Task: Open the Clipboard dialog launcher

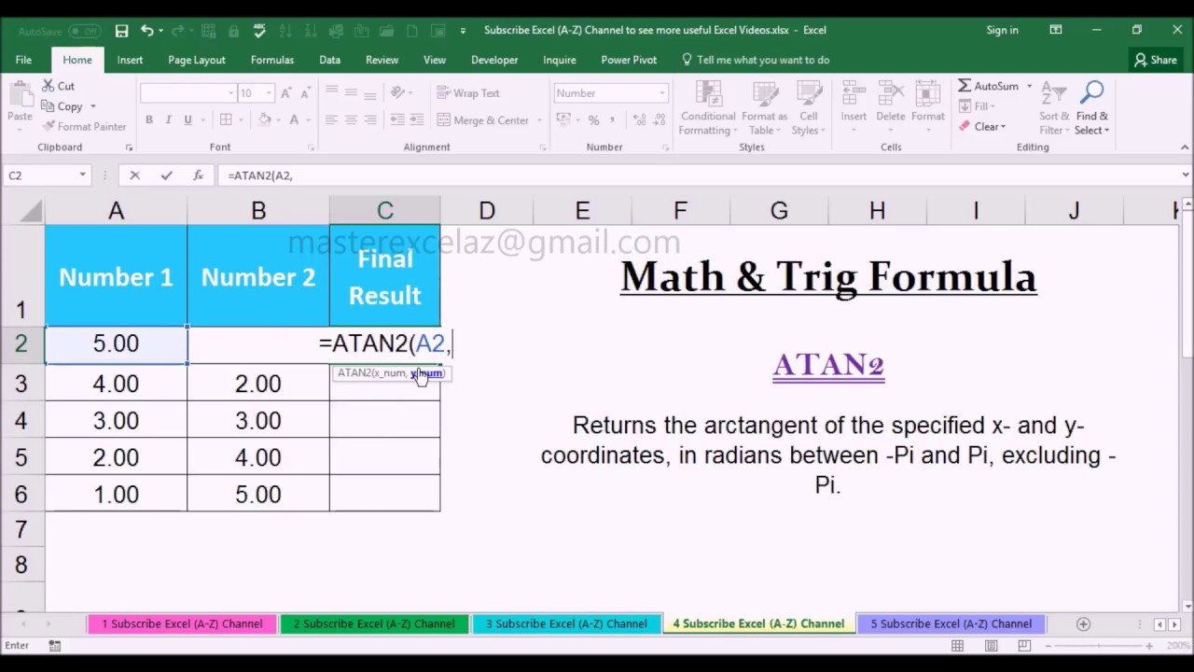Action: click(x=129, y=147)
